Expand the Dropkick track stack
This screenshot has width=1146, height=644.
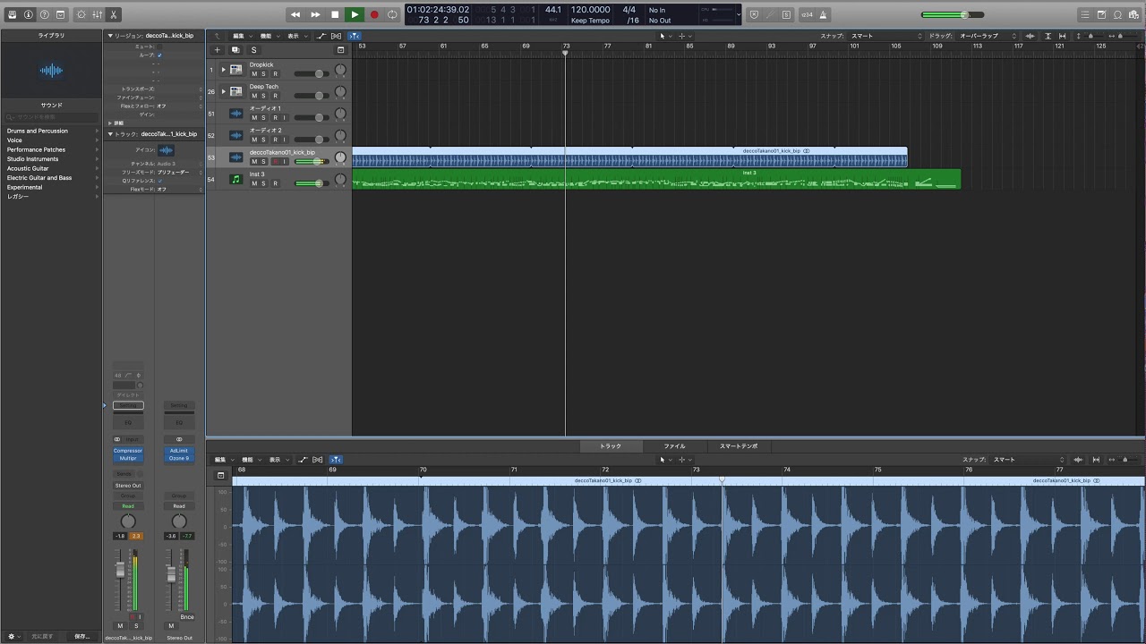tap(224, 69)
